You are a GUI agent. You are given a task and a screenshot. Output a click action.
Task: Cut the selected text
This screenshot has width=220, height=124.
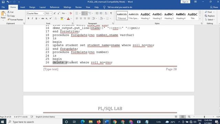click(10, 12)
